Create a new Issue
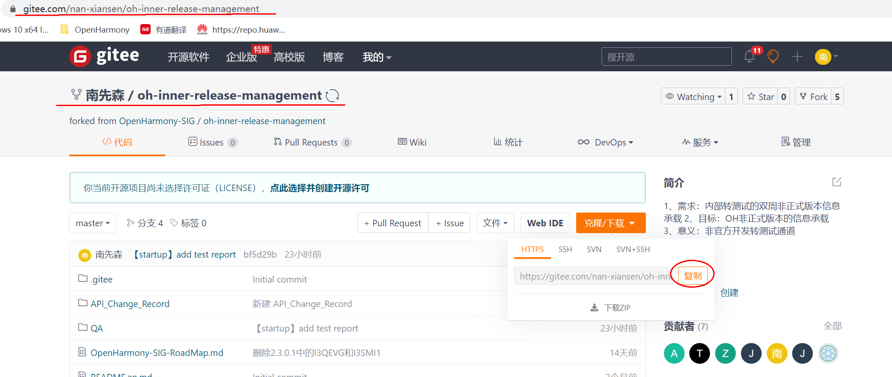Screen dimensions: 892x377 click(450, 223)
